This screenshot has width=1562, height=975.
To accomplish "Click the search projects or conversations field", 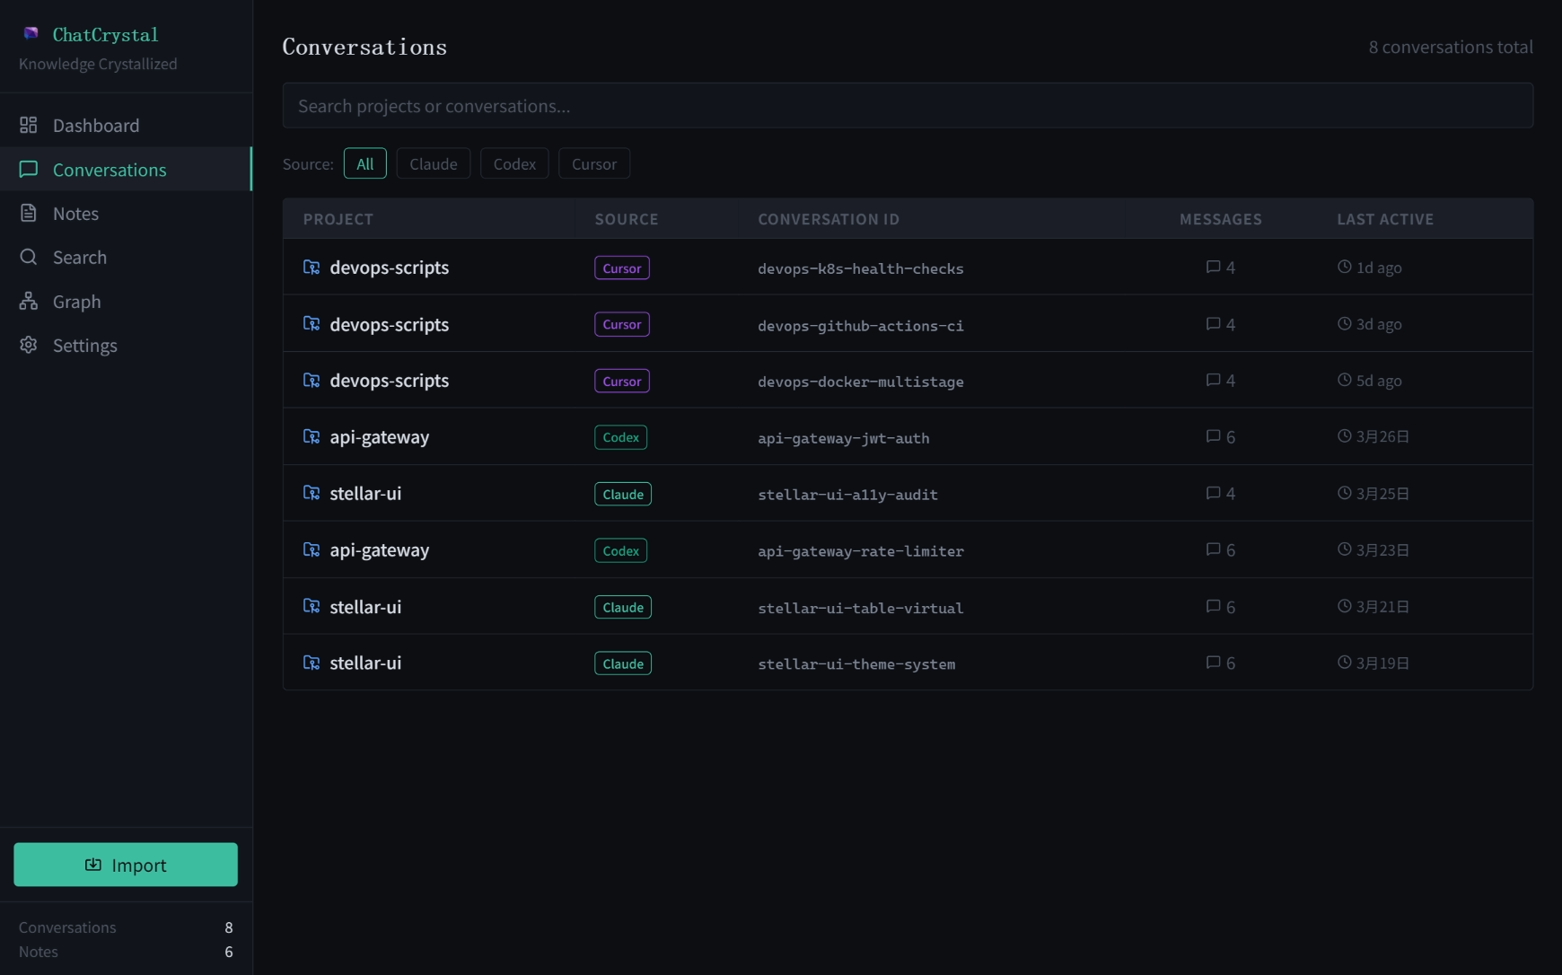I will (907, 106).
